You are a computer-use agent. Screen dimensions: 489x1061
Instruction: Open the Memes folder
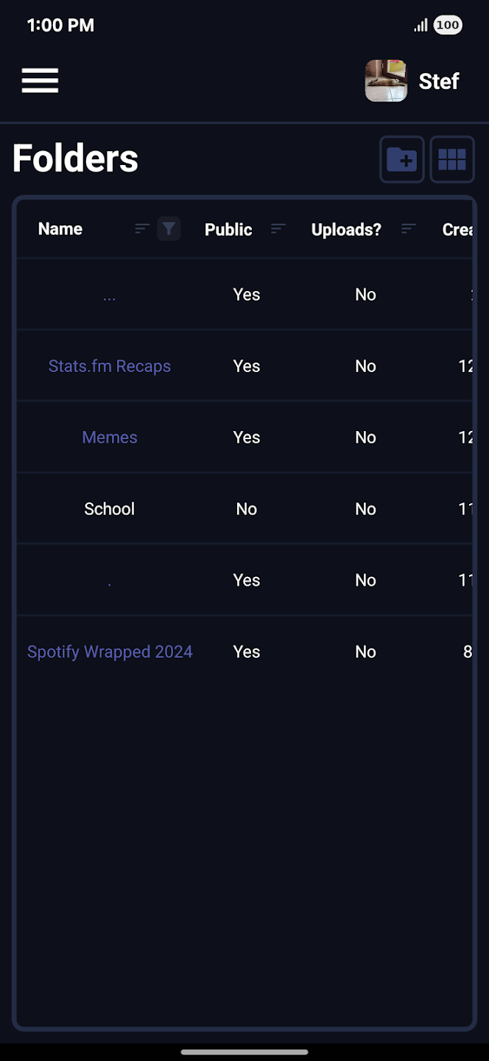coord(109,437)
